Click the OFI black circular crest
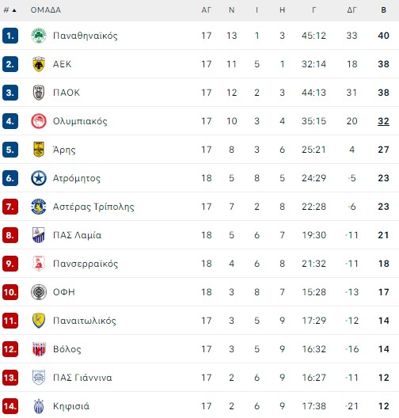Image resolution: width=399 pixels, height=418 pixels. point(39,292)
